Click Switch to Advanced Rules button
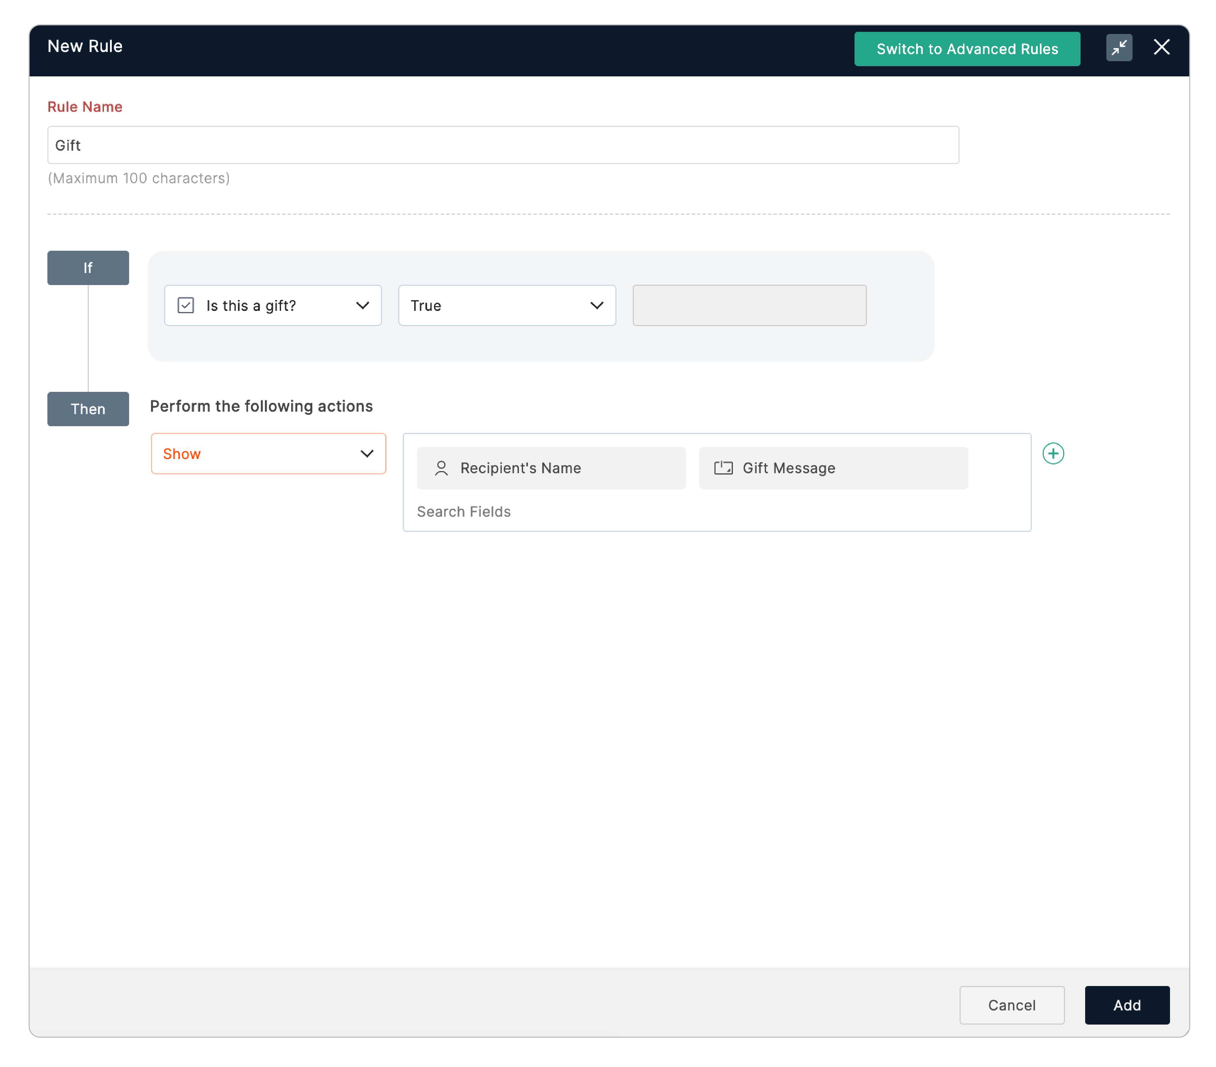The image size is (1216, 1067). point(967,49)
